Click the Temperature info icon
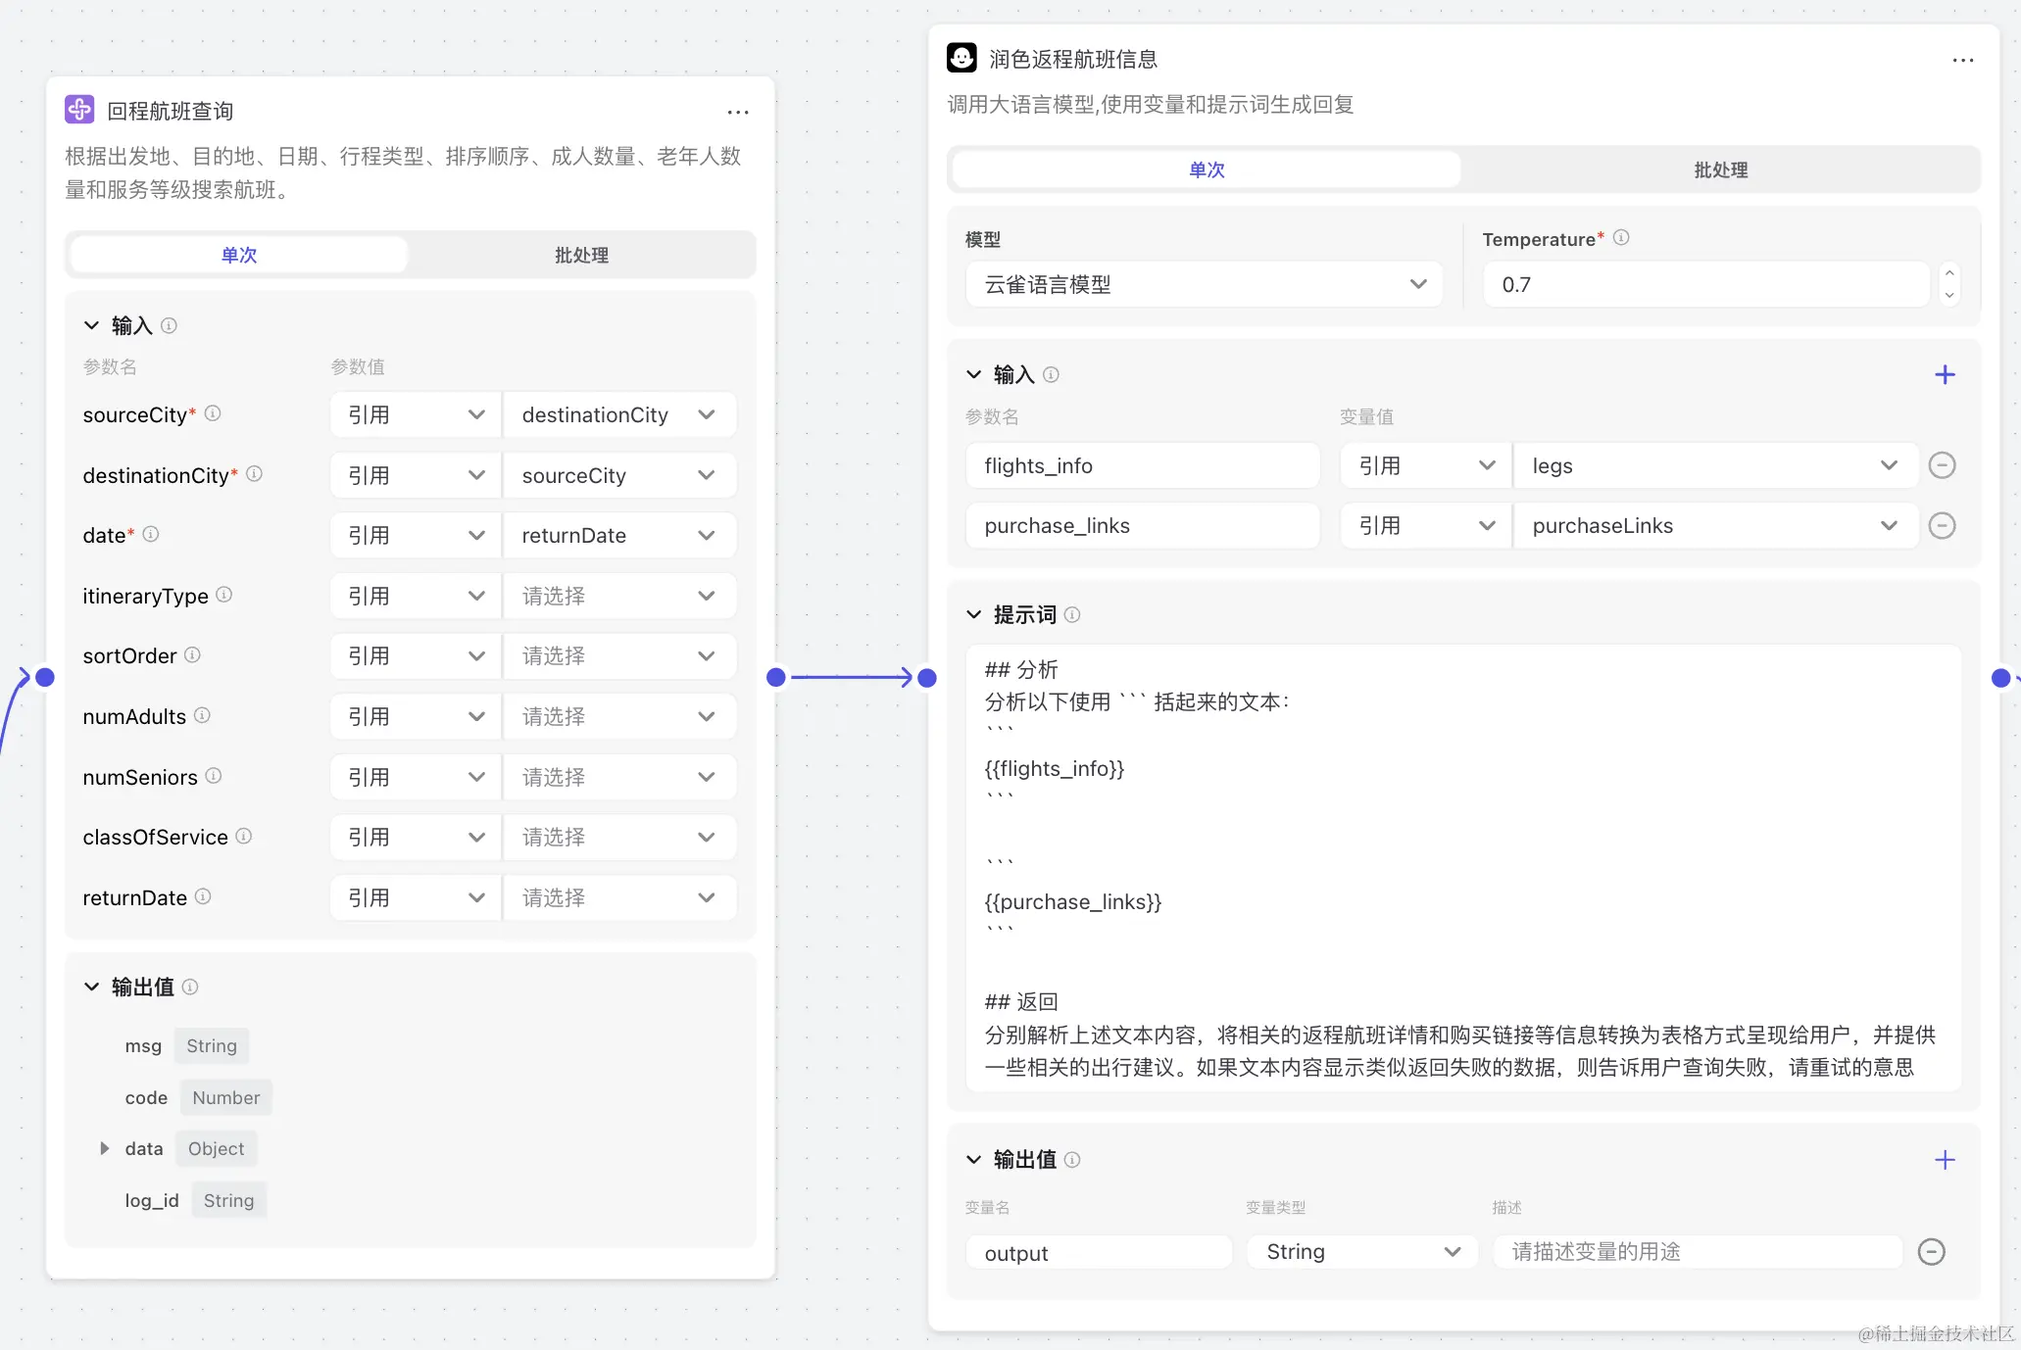Viewport: 2021px width, 1350px height. 1621,238
